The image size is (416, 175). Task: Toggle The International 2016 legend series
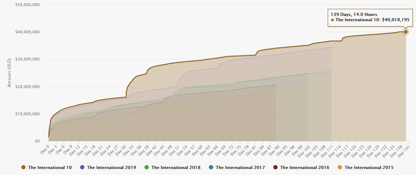[x=301, y=167]
